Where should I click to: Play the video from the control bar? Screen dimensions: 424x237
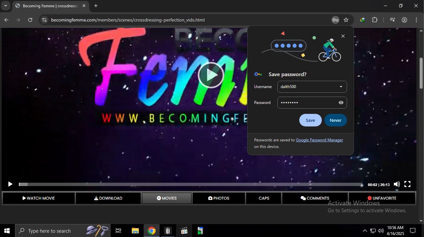pyautogui.click(x=10, y=184)
